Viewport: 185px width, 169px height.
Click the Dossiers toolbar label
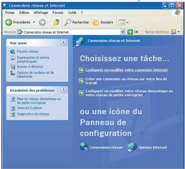click(107, 22)
